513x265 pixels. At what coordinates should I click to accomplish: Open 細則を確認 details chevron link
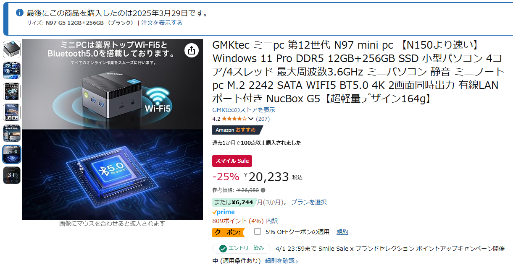[281, 261]
